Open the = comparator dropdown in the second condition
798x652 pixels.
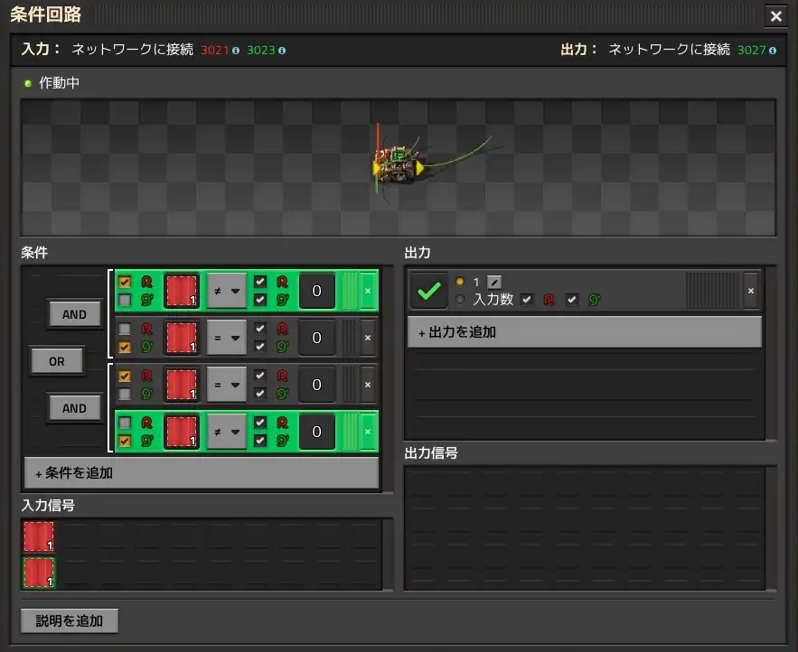point(227,338)
